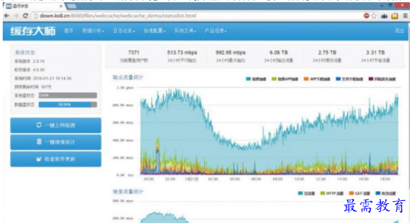Viewport: 410px width, 223px height.
Task: Expand the 数据分析 dropdown menu
Action: coord(93,31)
